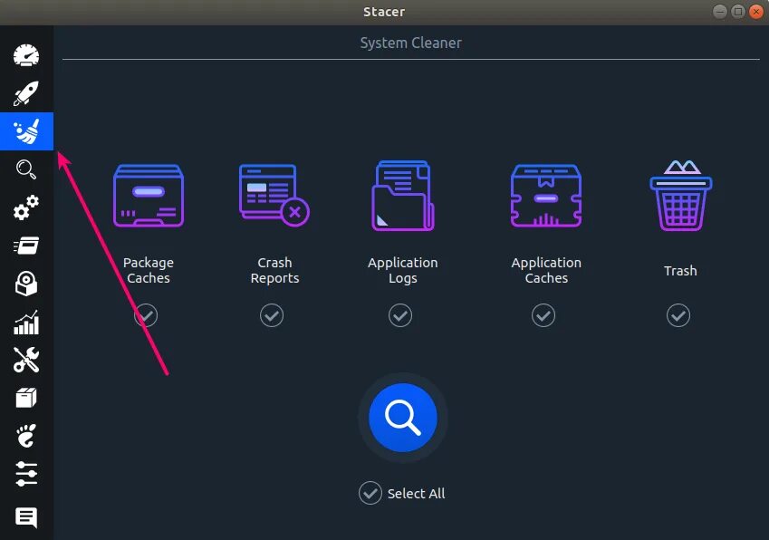Open Gnome Settings footprint icon
Image resolution: width=769 pixels, height=540 pixels.
[x=26, y=436]
